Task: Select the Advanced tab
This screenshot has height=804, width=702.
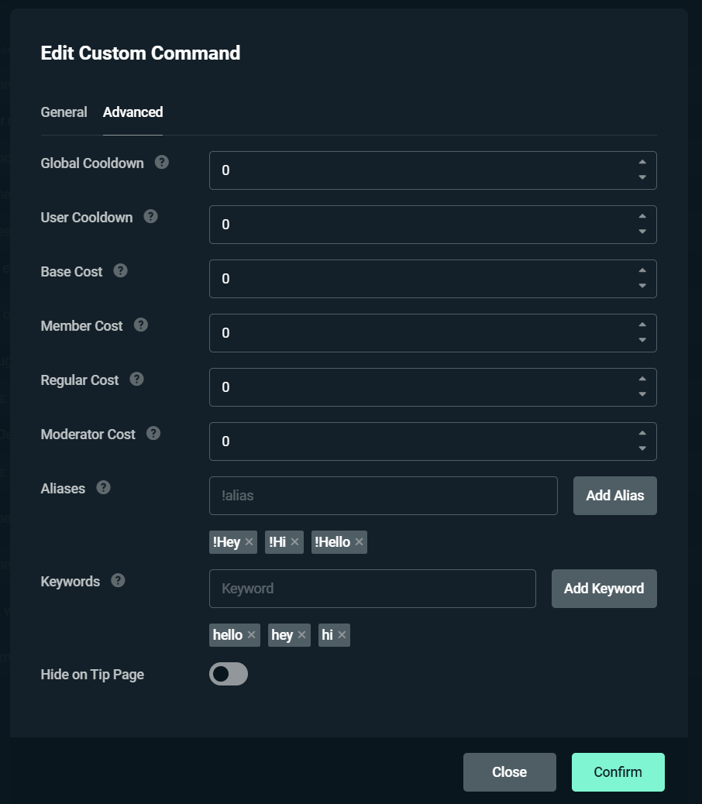Action: pyautogui.click(x=132, y=112)
